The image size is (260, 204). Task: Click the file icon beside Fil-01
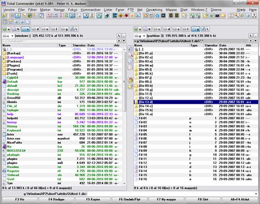tap(136, 118)
